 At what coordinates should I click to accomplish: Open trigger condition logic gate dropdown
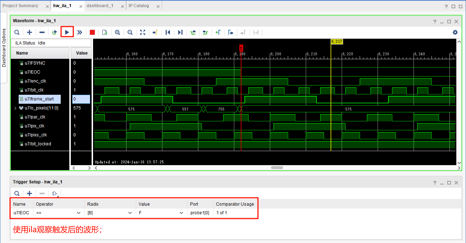55,194
